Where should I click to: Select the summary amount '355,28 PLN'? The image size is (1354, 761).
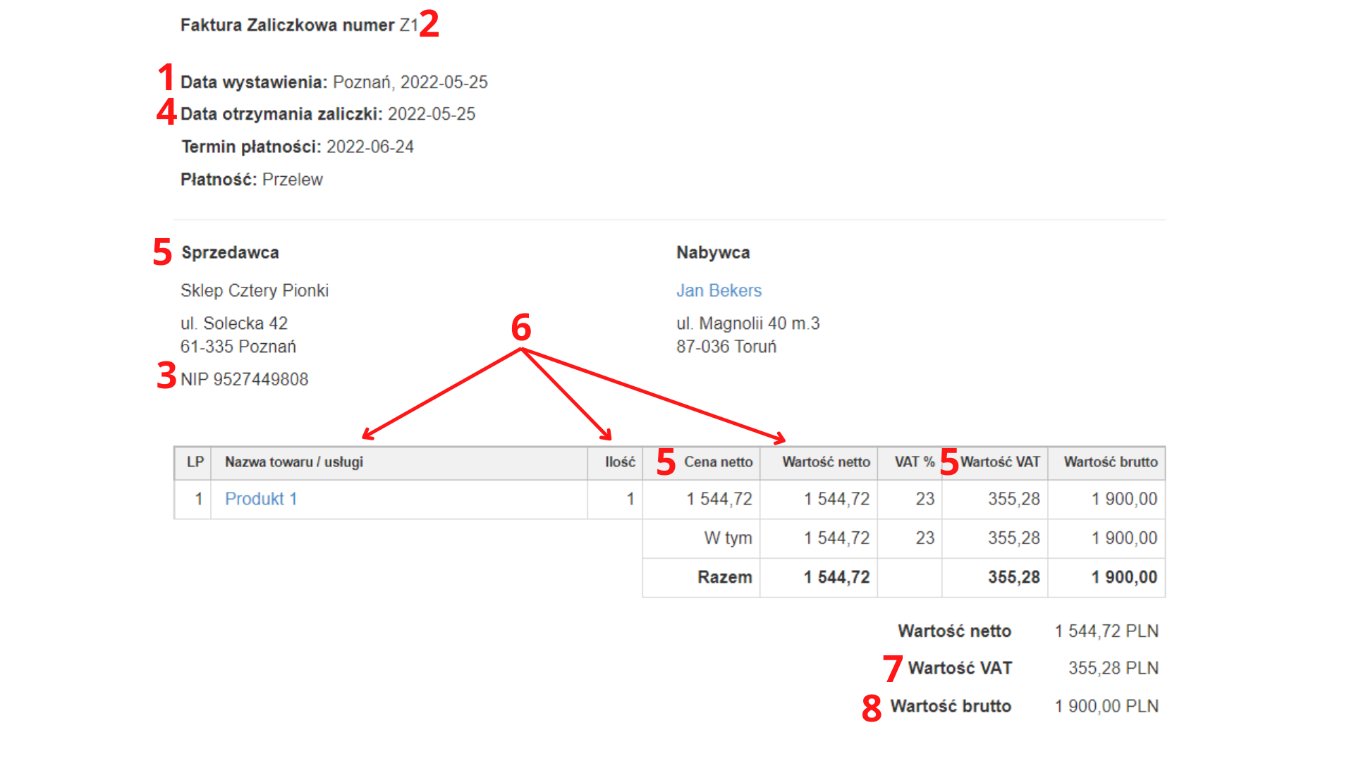[x=1114, y=668]
